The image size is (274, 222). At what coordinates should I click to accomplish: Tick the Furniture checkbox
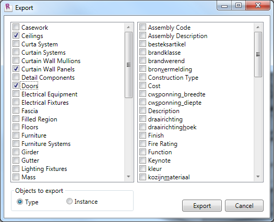(x=16, y=135)
